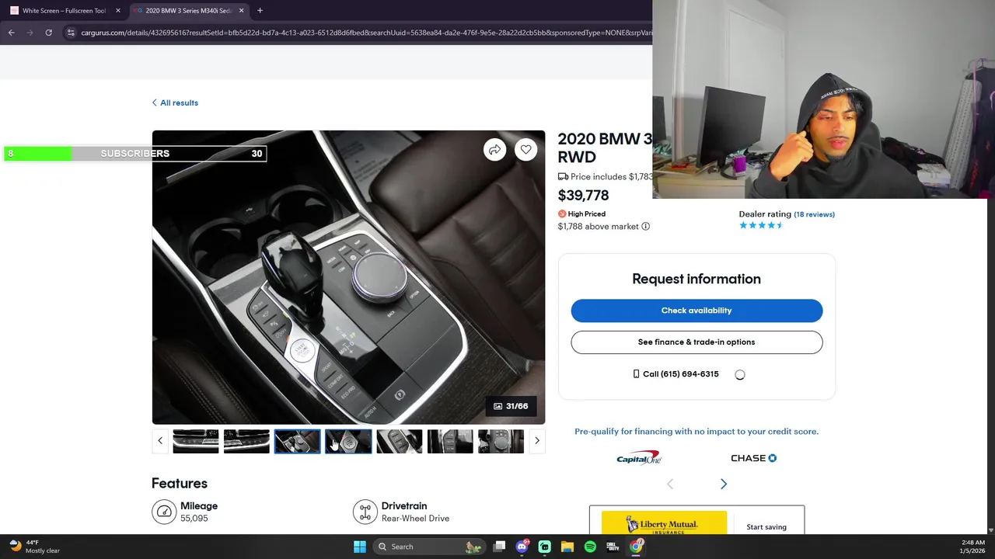Launch Call of Duty from the taskbar
Viewport: 995px width, 559px height.
point(613,547)
